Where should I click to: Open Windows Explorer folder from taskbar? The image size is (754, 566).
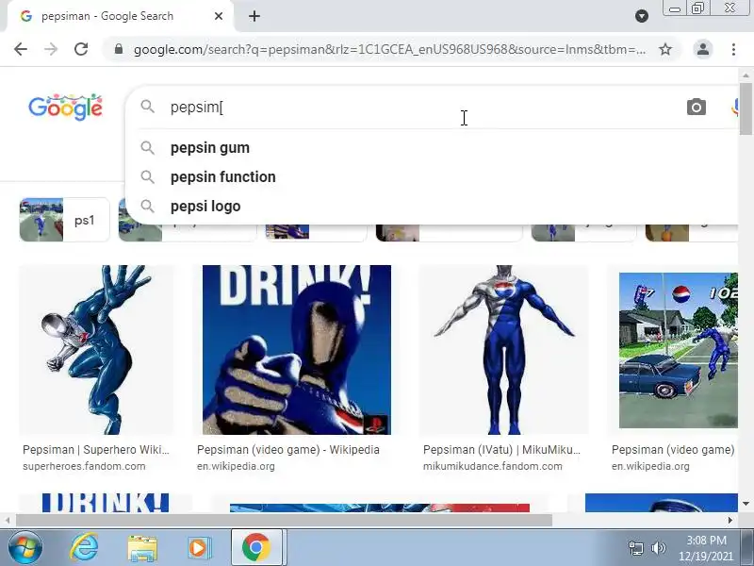coord(142,548)
